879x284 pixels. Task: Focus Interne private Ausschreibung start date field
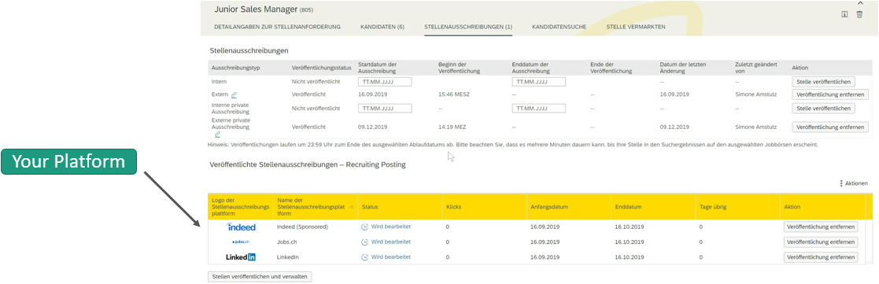(x=385, y=108)
